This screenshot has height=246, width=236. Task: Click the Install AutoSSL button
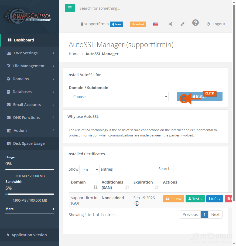coord(200,96)
